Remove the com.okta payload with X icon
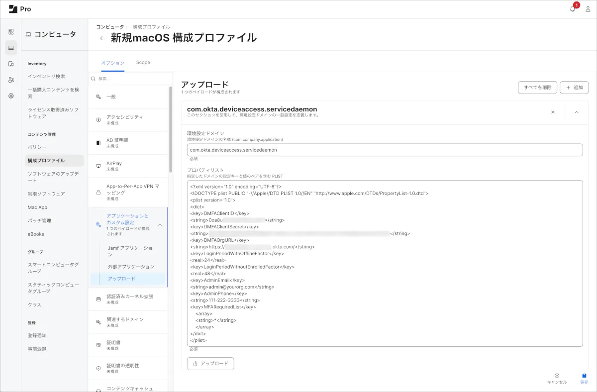The width and height of the screenshot is (597, 392). (553, 112)
